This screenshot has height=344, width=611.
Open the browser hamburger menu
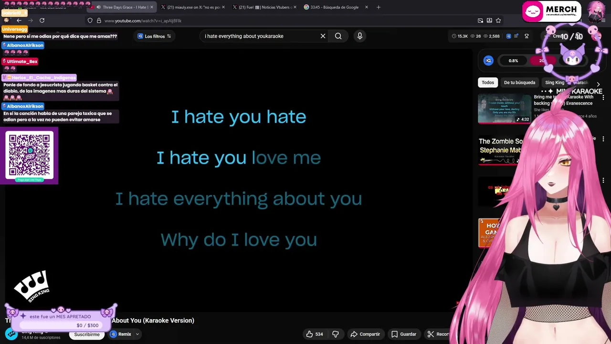(x=603, y=21)
